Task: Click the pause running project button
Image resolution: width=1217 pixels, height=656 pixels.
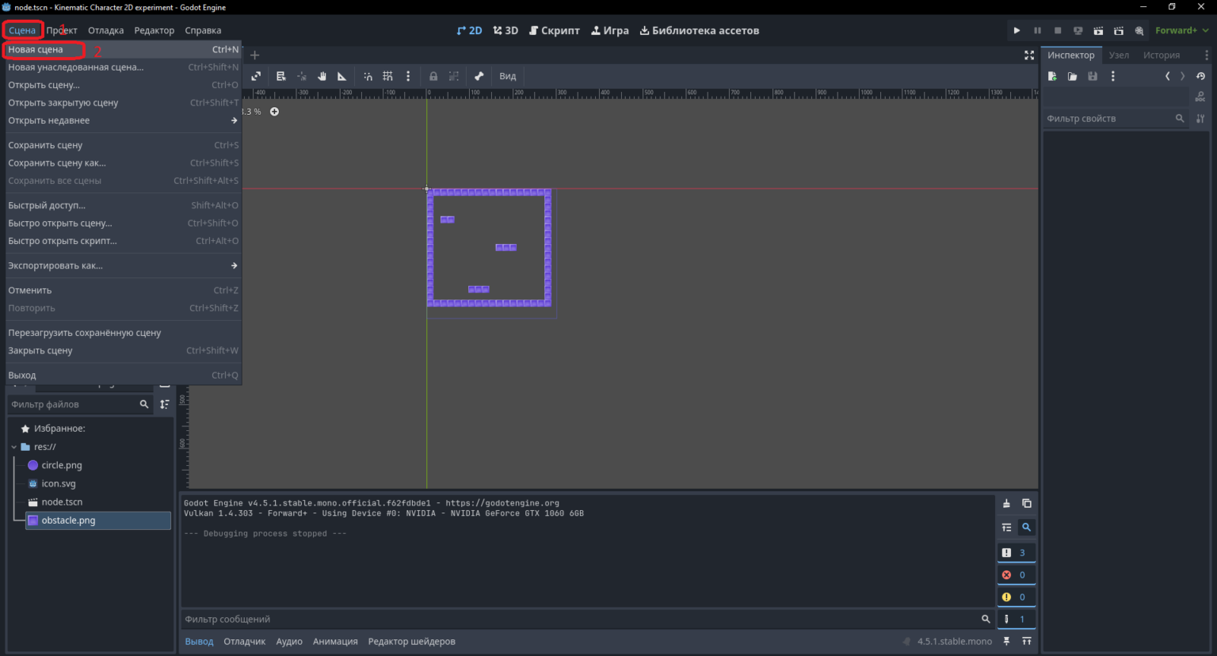Action: [1037, 31]
